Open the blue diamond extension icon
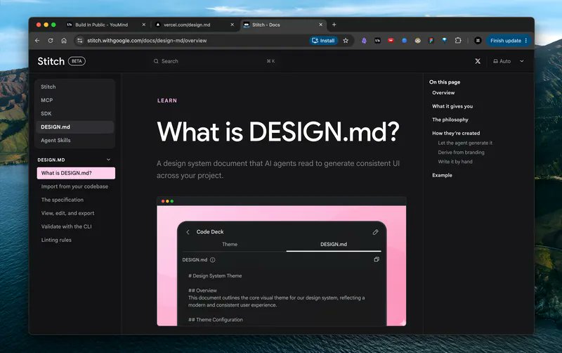 point(445,40)
